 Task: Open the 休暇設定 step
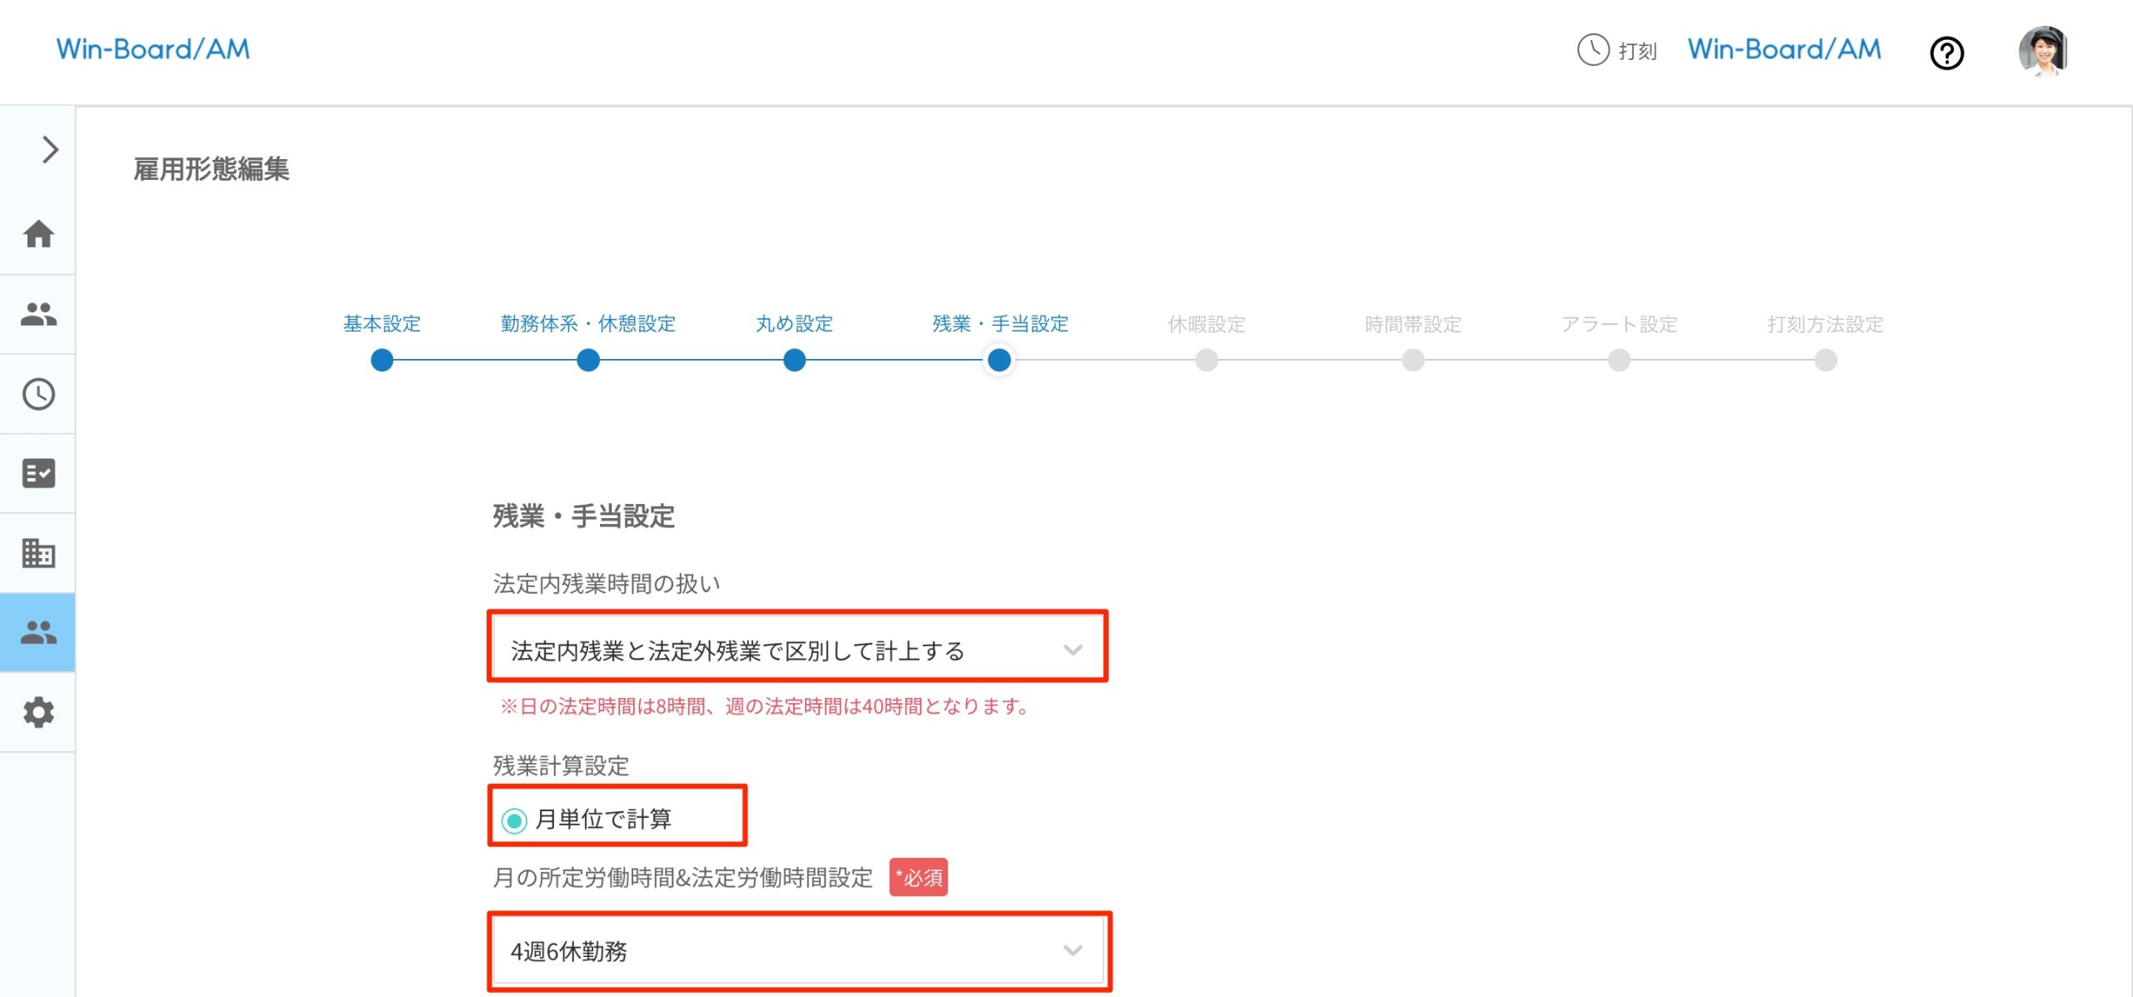click(1206, 325)
